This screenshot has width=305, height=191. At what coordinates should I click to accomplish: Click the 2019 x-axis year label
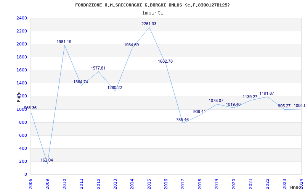[217, 184]
